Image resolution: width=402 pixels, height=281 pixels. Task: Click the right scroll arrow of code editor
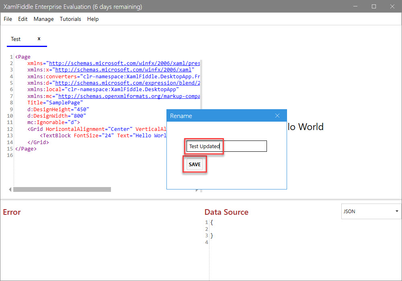(x=197, y=190)
